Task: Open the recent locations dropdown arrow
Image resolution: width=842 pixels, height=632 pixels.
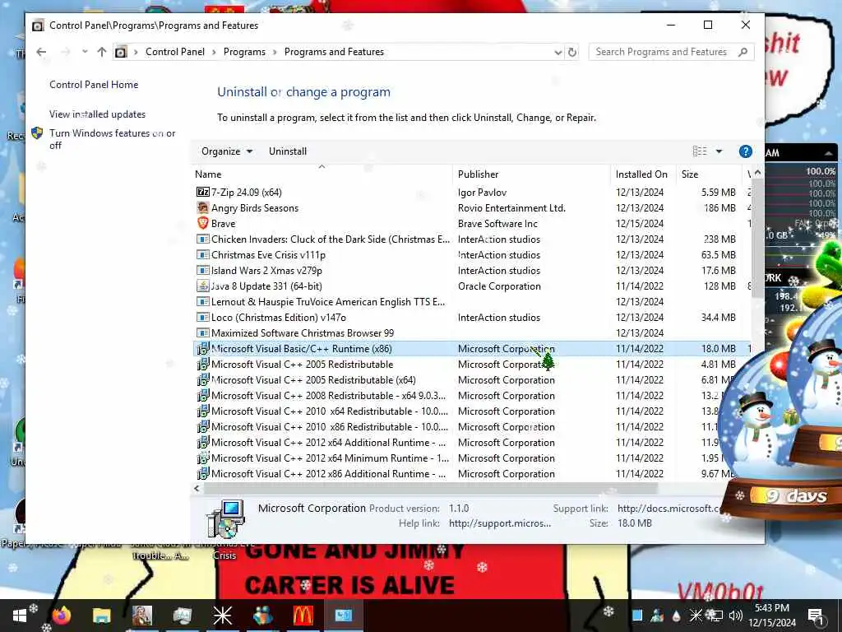Action: tap(85, 52)
